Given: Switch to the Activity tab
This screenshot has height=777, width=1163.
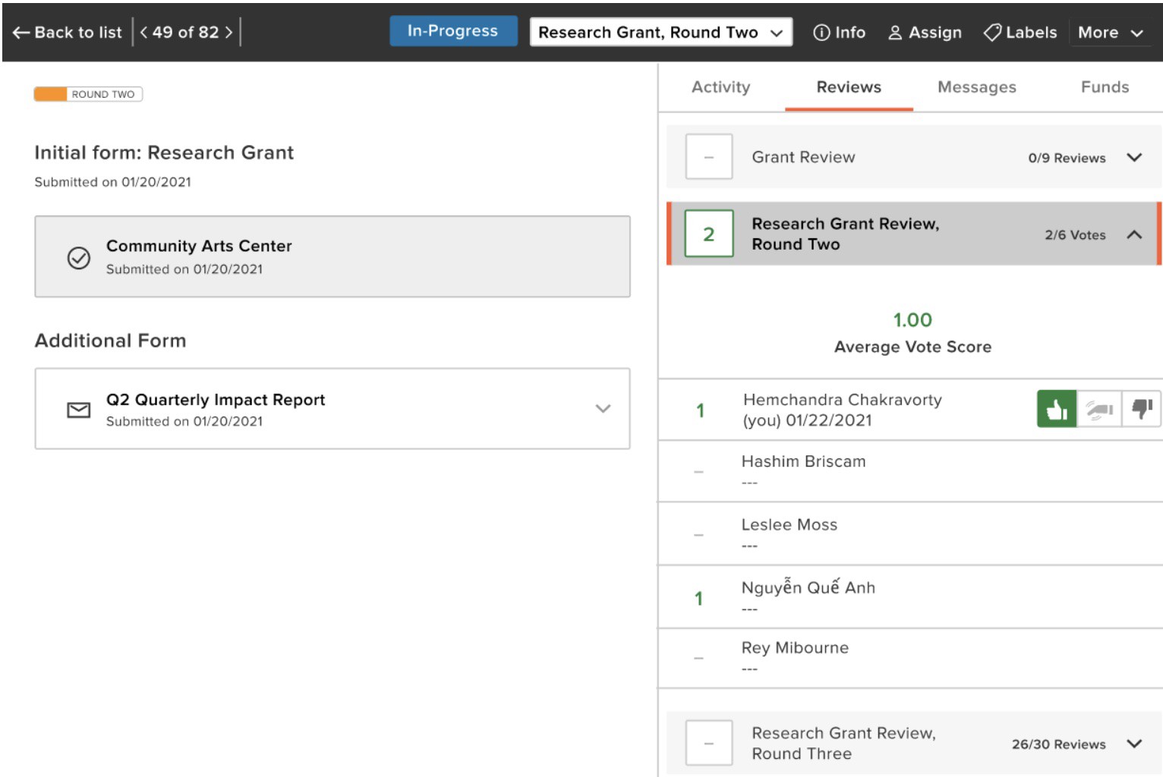Looking at the screenshot, I should [x=720, y=87].
